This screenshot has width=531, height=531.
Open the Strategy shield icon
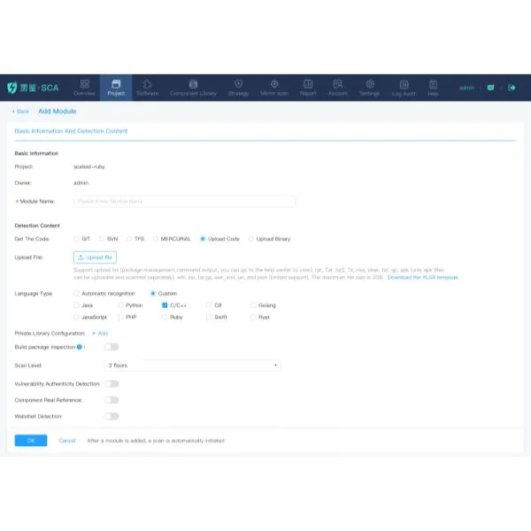coord(238,84)
